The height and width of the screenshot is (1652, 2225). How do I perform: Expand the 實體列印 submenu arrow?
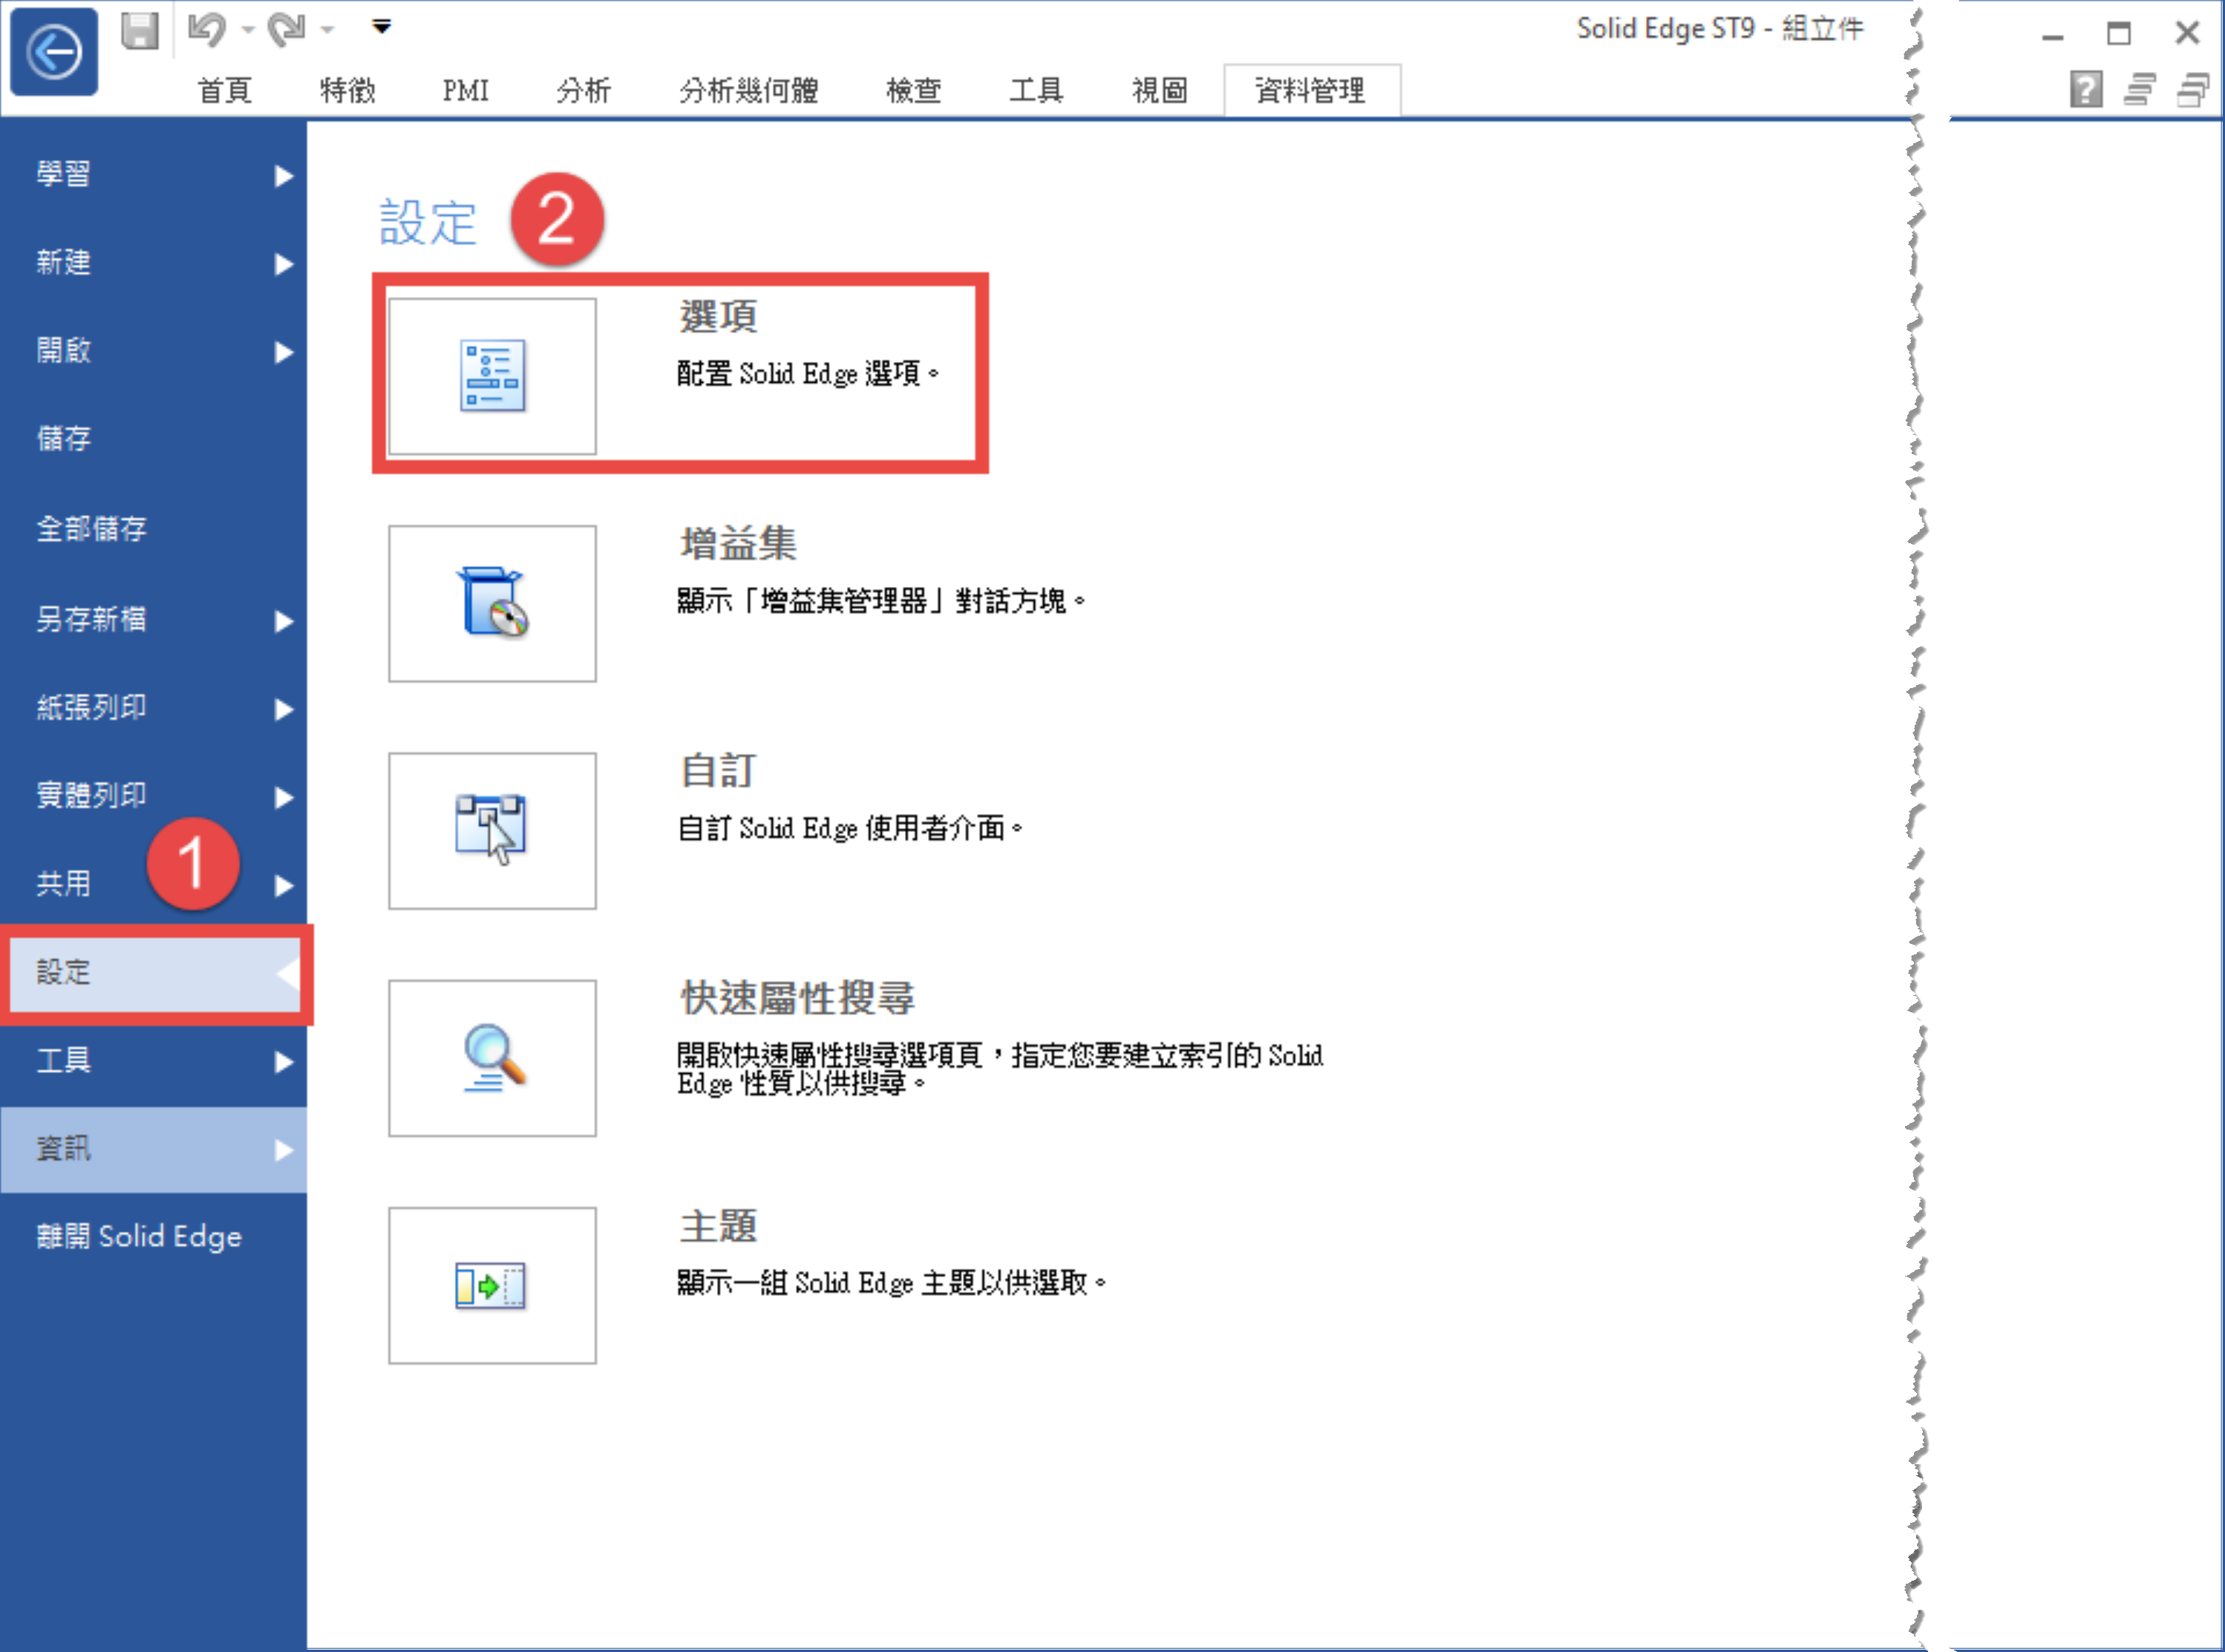[x=284, y=797]
